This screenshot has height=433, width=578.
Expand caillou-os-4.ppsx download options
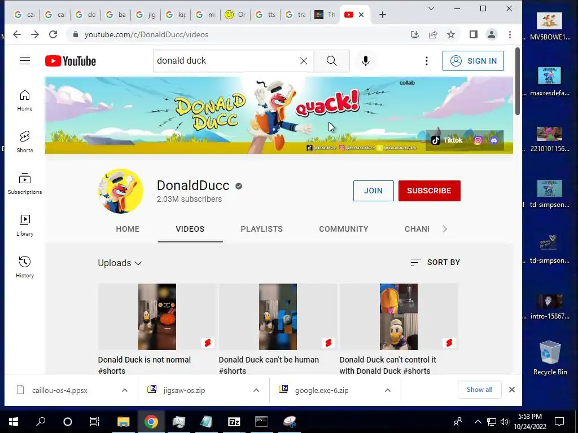click(125, 390)
